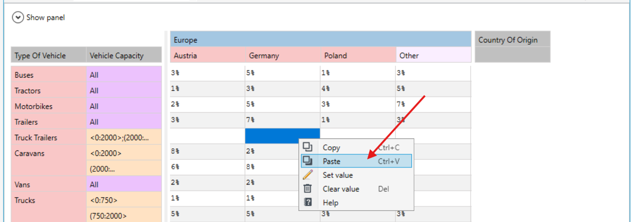Screen dimensions: 631x222
Task: Select the Motorbikes row label
Action: pyautogui.click(x=49, y=106)
